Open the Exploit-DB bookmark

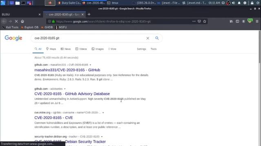point(30,27)
